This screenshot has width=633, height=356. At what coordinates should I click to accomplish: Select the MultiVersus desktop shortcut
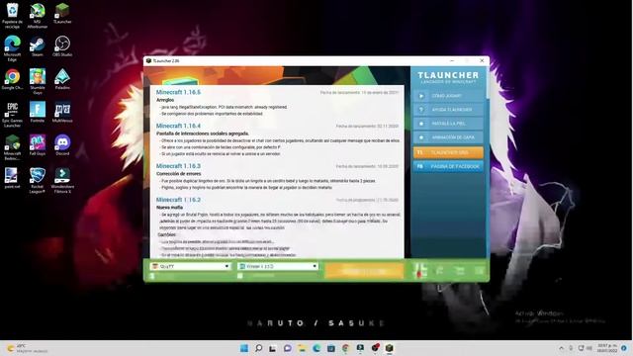62,112
